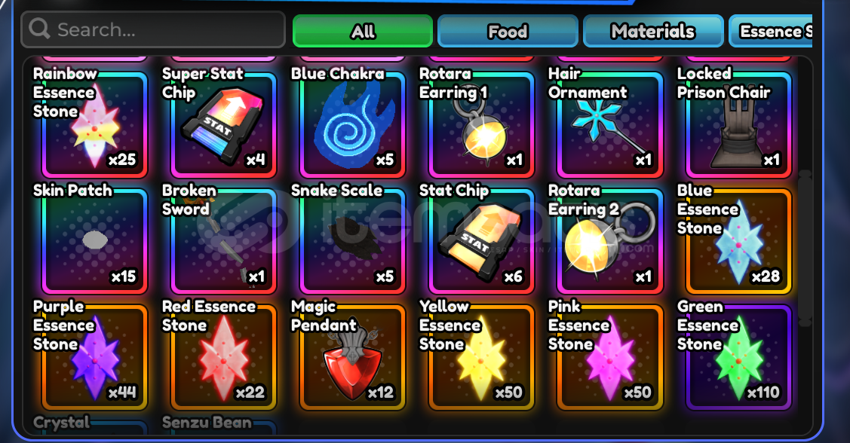This screenshot has width=850, height=443.
Task: Focus the Search input field
Action: point(153,29)
